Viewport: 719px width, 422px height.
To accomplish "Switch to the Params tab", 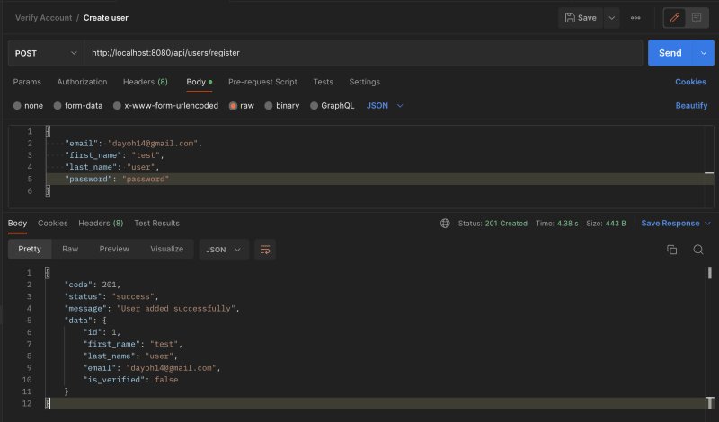I will click(27, 82).
